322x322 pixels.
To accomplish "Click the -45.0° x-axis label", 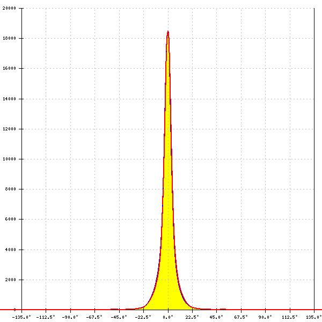I will 119,317.
